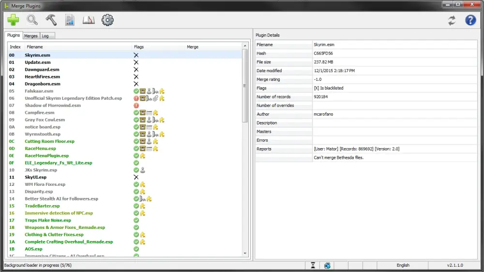Viewport: 484px width, 272px height.
Task: Select the Gray Fox Cowl.esm plugin
Action: coord(45,120)
